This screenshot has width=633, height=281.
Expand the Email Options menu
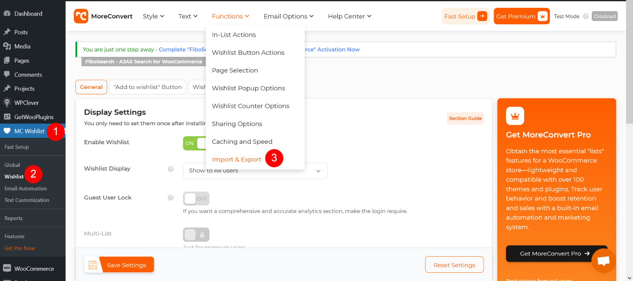pos(289,16)
